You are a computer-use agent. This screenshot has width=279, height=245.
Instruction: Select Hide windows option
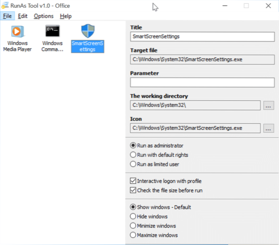click(133, 217)
